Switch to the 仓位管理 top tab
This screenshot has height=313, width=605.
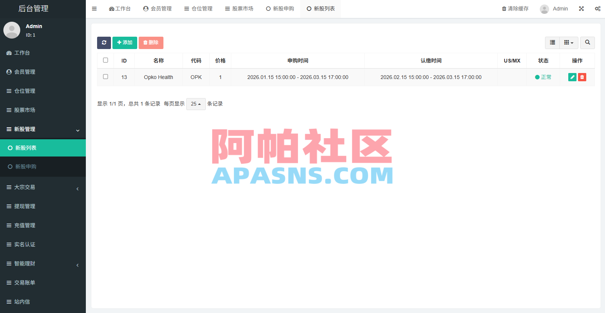tap(198, 9)
